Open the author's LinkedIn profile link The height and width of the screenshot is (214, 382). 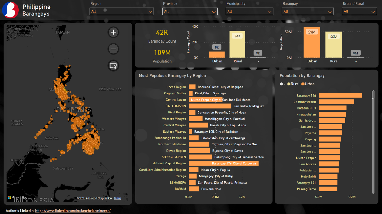coord(73,211)
